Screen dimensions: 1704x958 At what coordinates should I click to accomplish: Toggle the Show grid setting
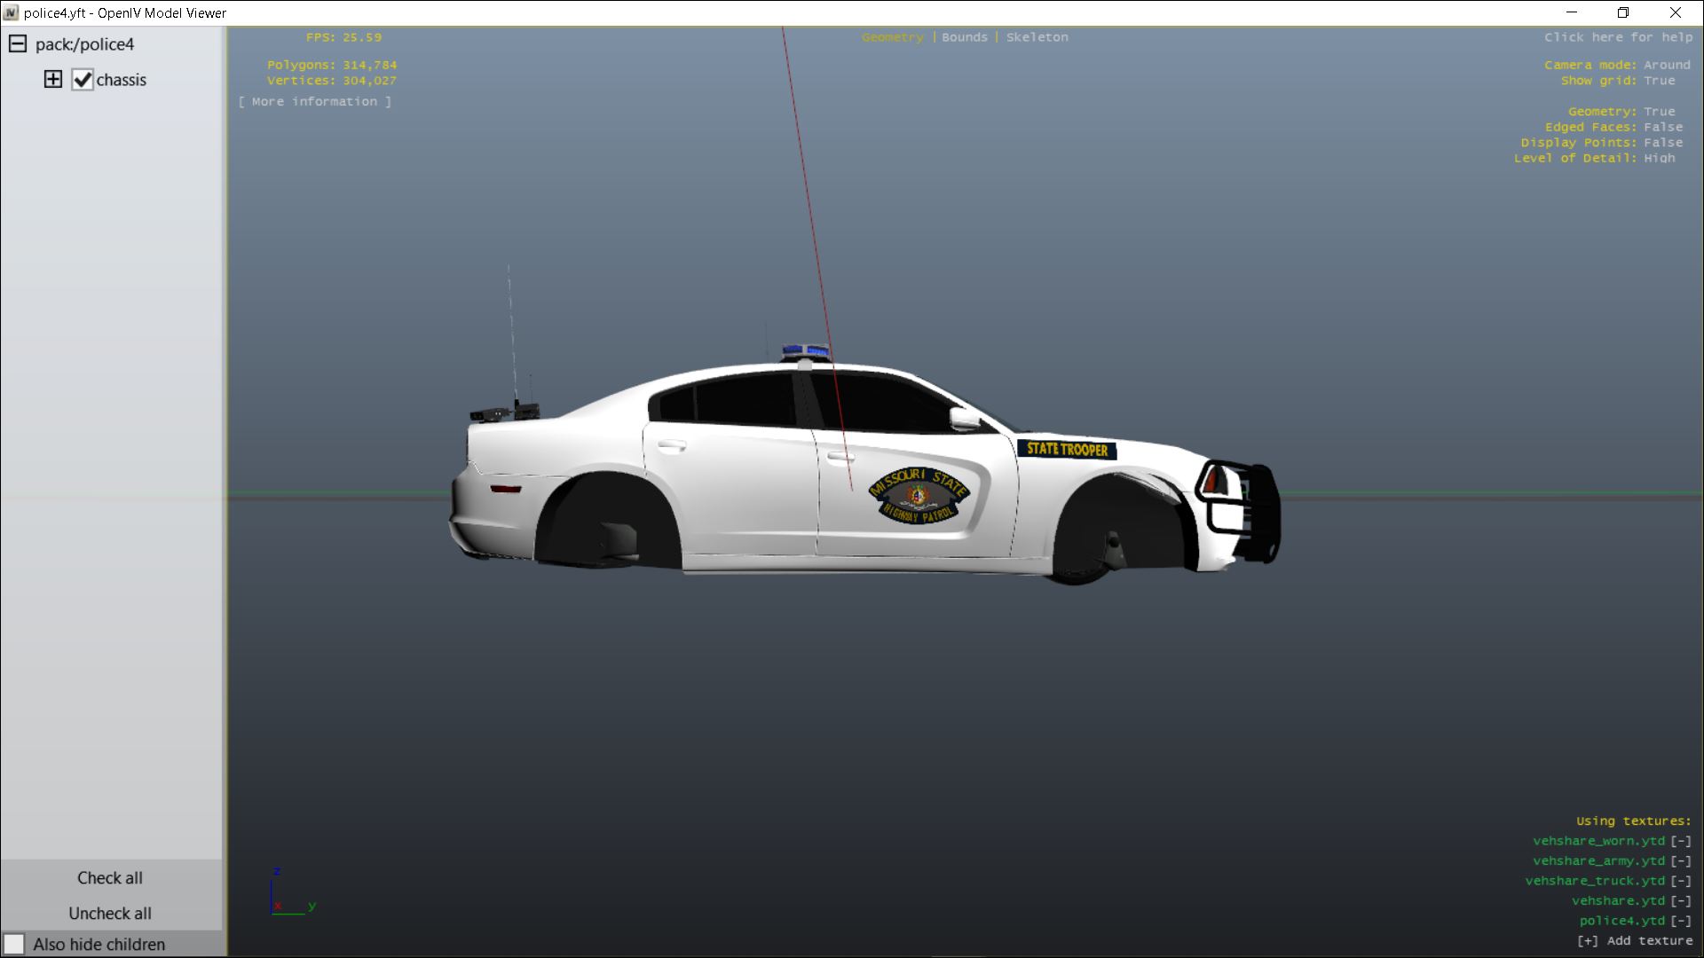(x=1659, y=81)
